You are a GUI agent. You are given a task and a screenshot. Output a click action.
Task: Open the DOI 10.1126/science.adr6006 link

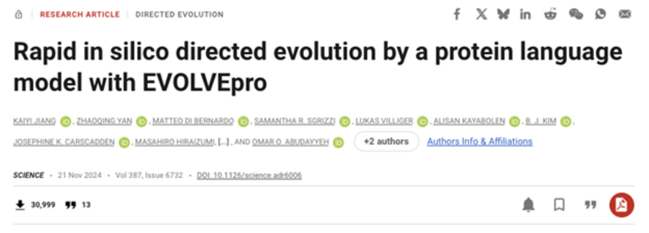pyautogui.click(x=249, y=175)
